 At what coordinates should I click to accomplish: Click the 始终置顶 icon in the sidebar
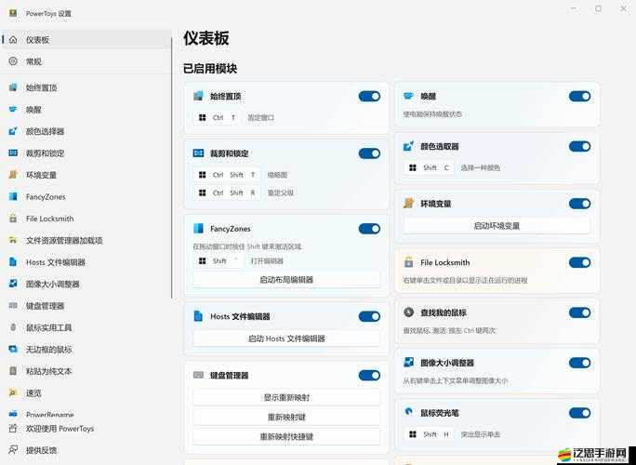[x=13, y=87]
